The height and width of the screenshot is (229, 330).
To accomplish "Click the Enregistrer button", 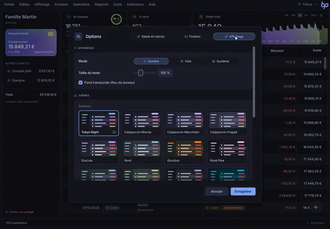I will tap(243, 191).
